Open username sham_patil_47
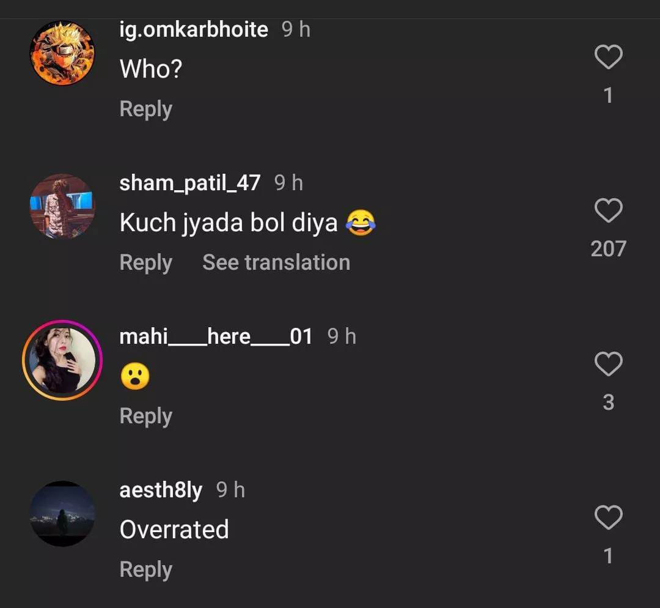Viewport: 660px width, 608px height. [x=190, y=183]
